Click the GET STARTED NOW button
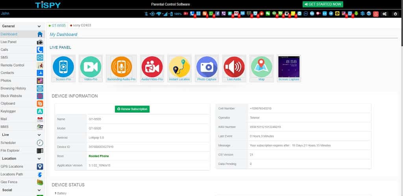The width and height of the screenshot is (403, 196). (323, 4)
